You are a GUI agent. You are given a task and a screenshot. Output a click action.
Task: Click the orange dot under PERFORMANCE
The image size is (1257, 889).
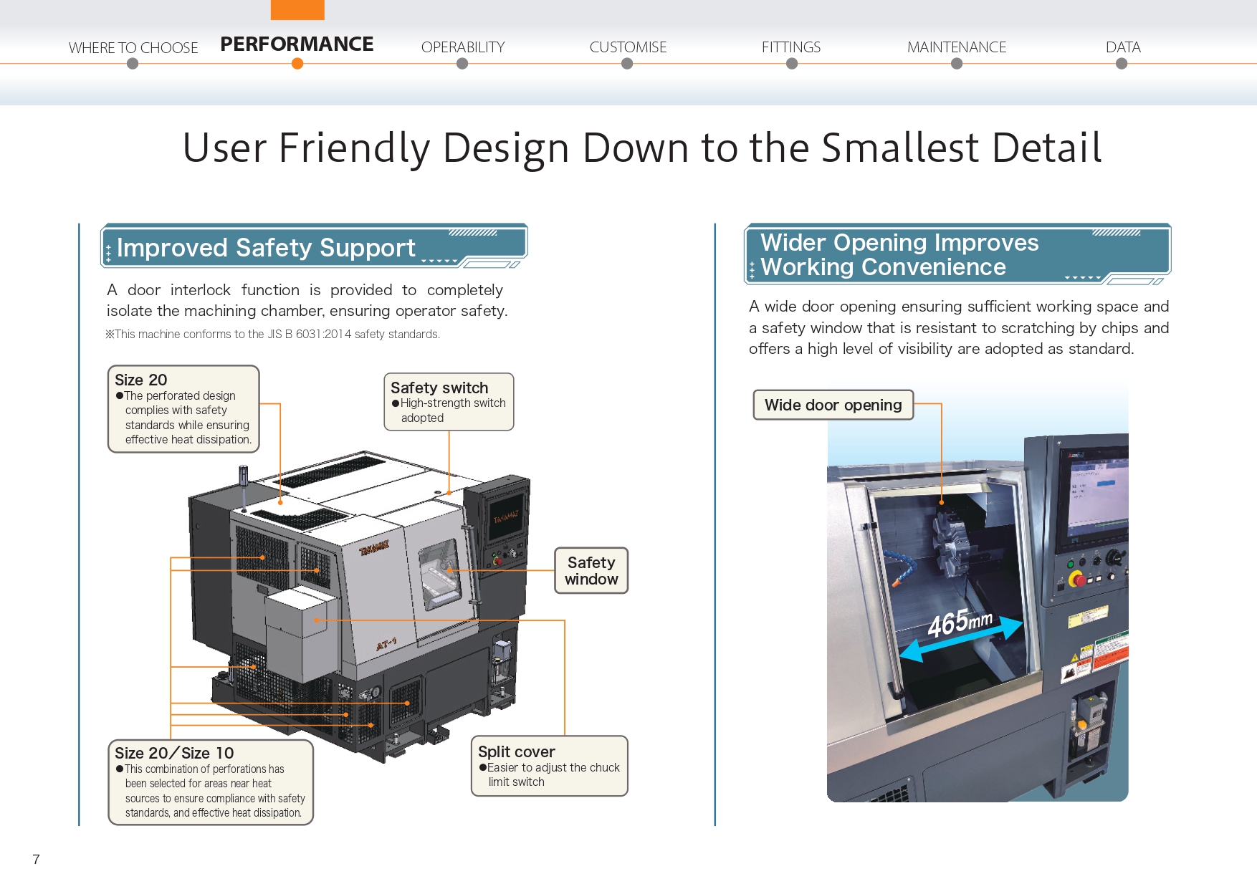(x=297, y=64)
